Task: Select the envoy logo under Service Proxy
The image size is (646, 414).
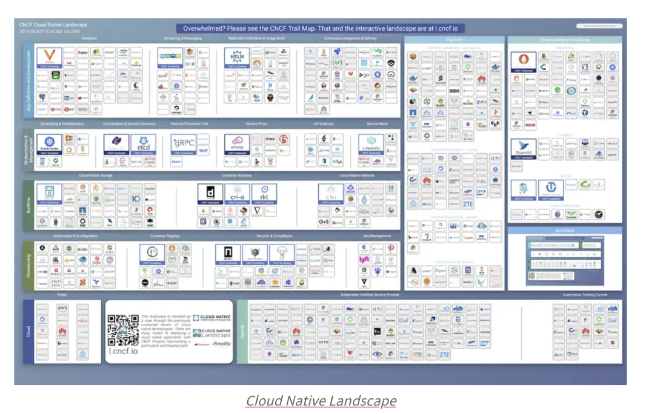Action: coord(237,145)
